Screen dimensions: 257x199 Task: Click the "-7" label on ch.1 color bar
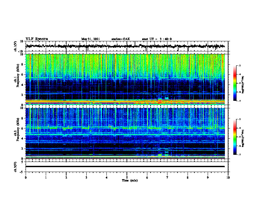239,101
